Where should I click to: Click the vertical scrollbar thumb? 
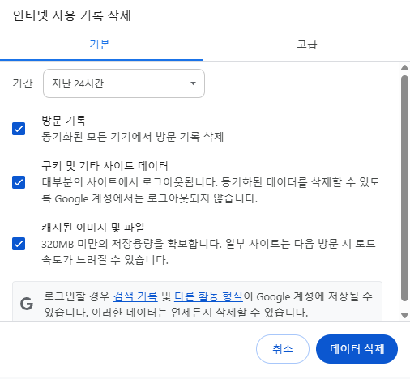(404, 188)
